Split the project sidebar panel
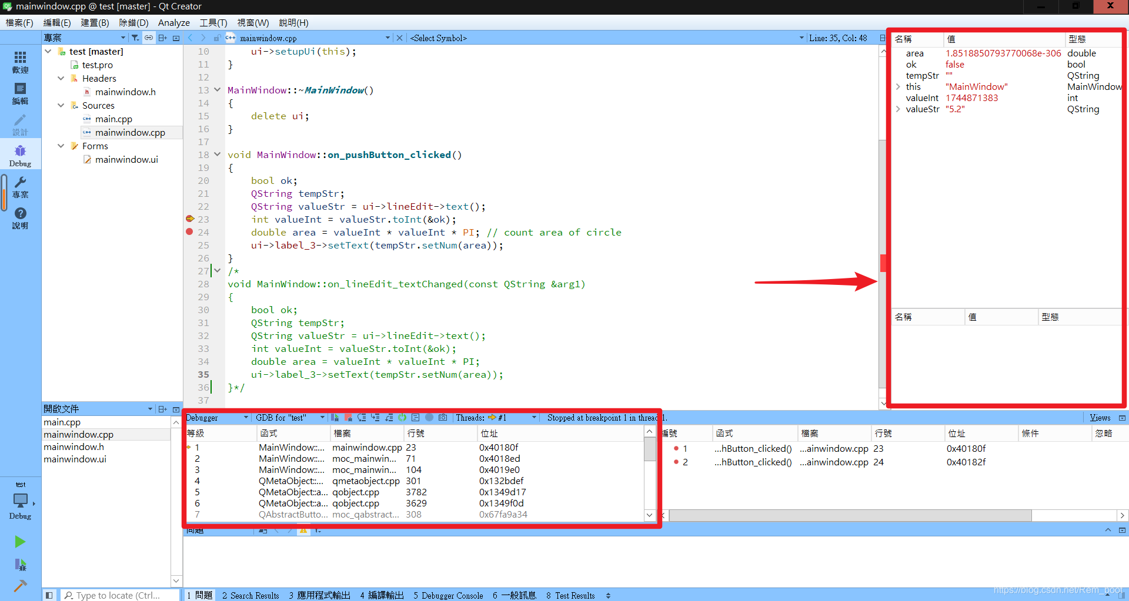 tap(163, 38)
